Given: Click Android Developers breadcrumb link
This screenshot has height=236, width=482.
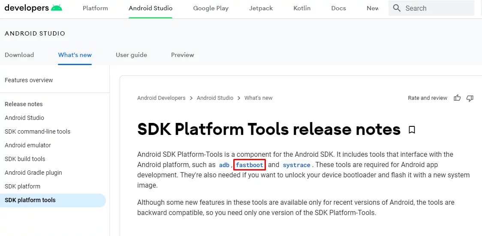Looking at the screenshot, I should 161,98.
